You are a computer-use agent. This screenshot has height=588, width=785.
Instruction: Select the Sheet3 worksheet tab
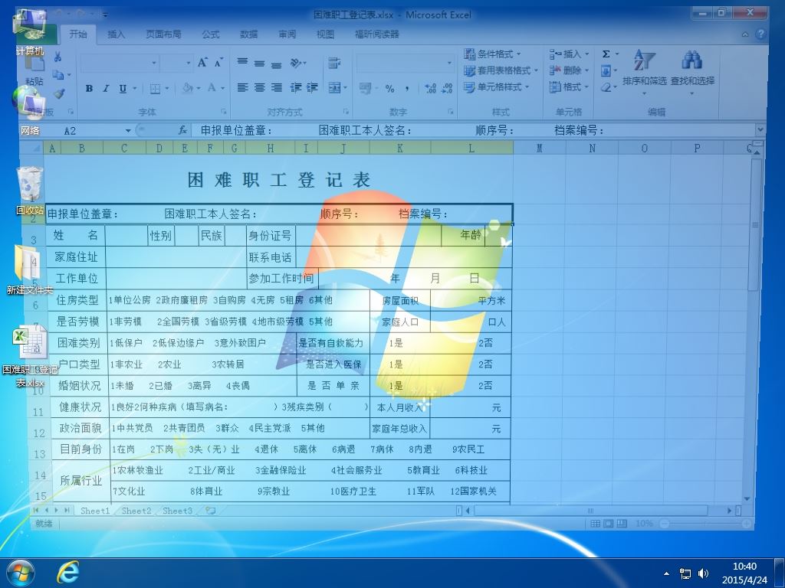point(177,511)
